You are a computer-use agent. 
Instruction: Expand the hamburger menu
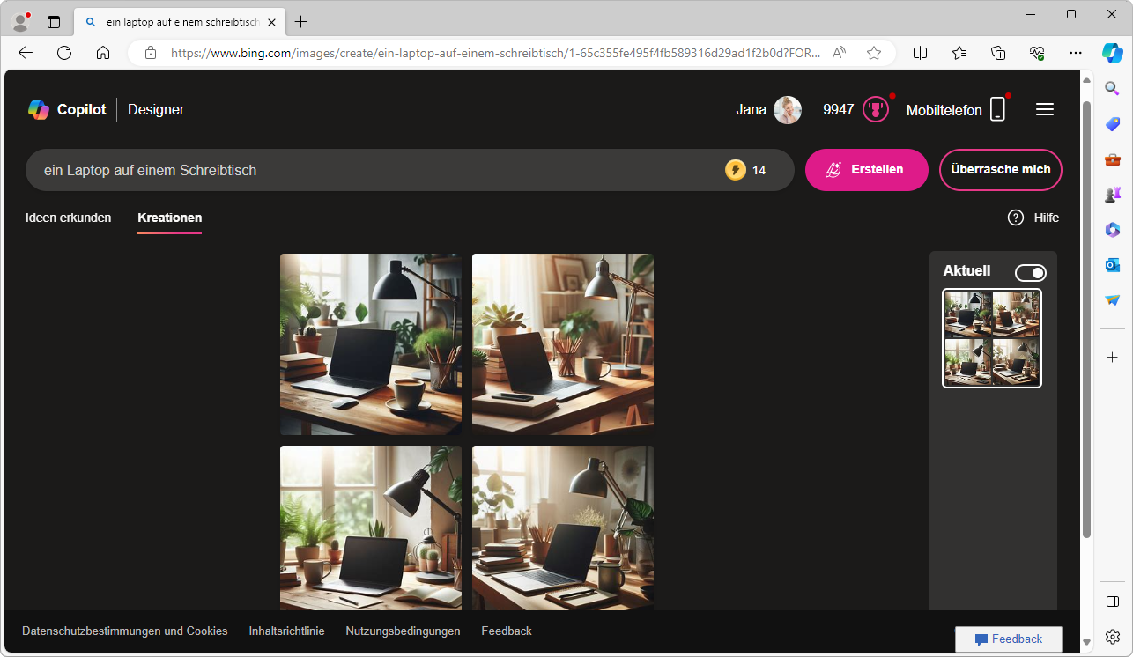pos(1045,110)
